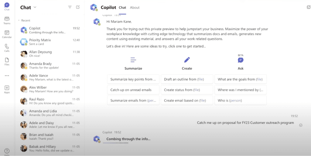
Task: Open the Apps store icon
Action: click(x=7, y=89)
